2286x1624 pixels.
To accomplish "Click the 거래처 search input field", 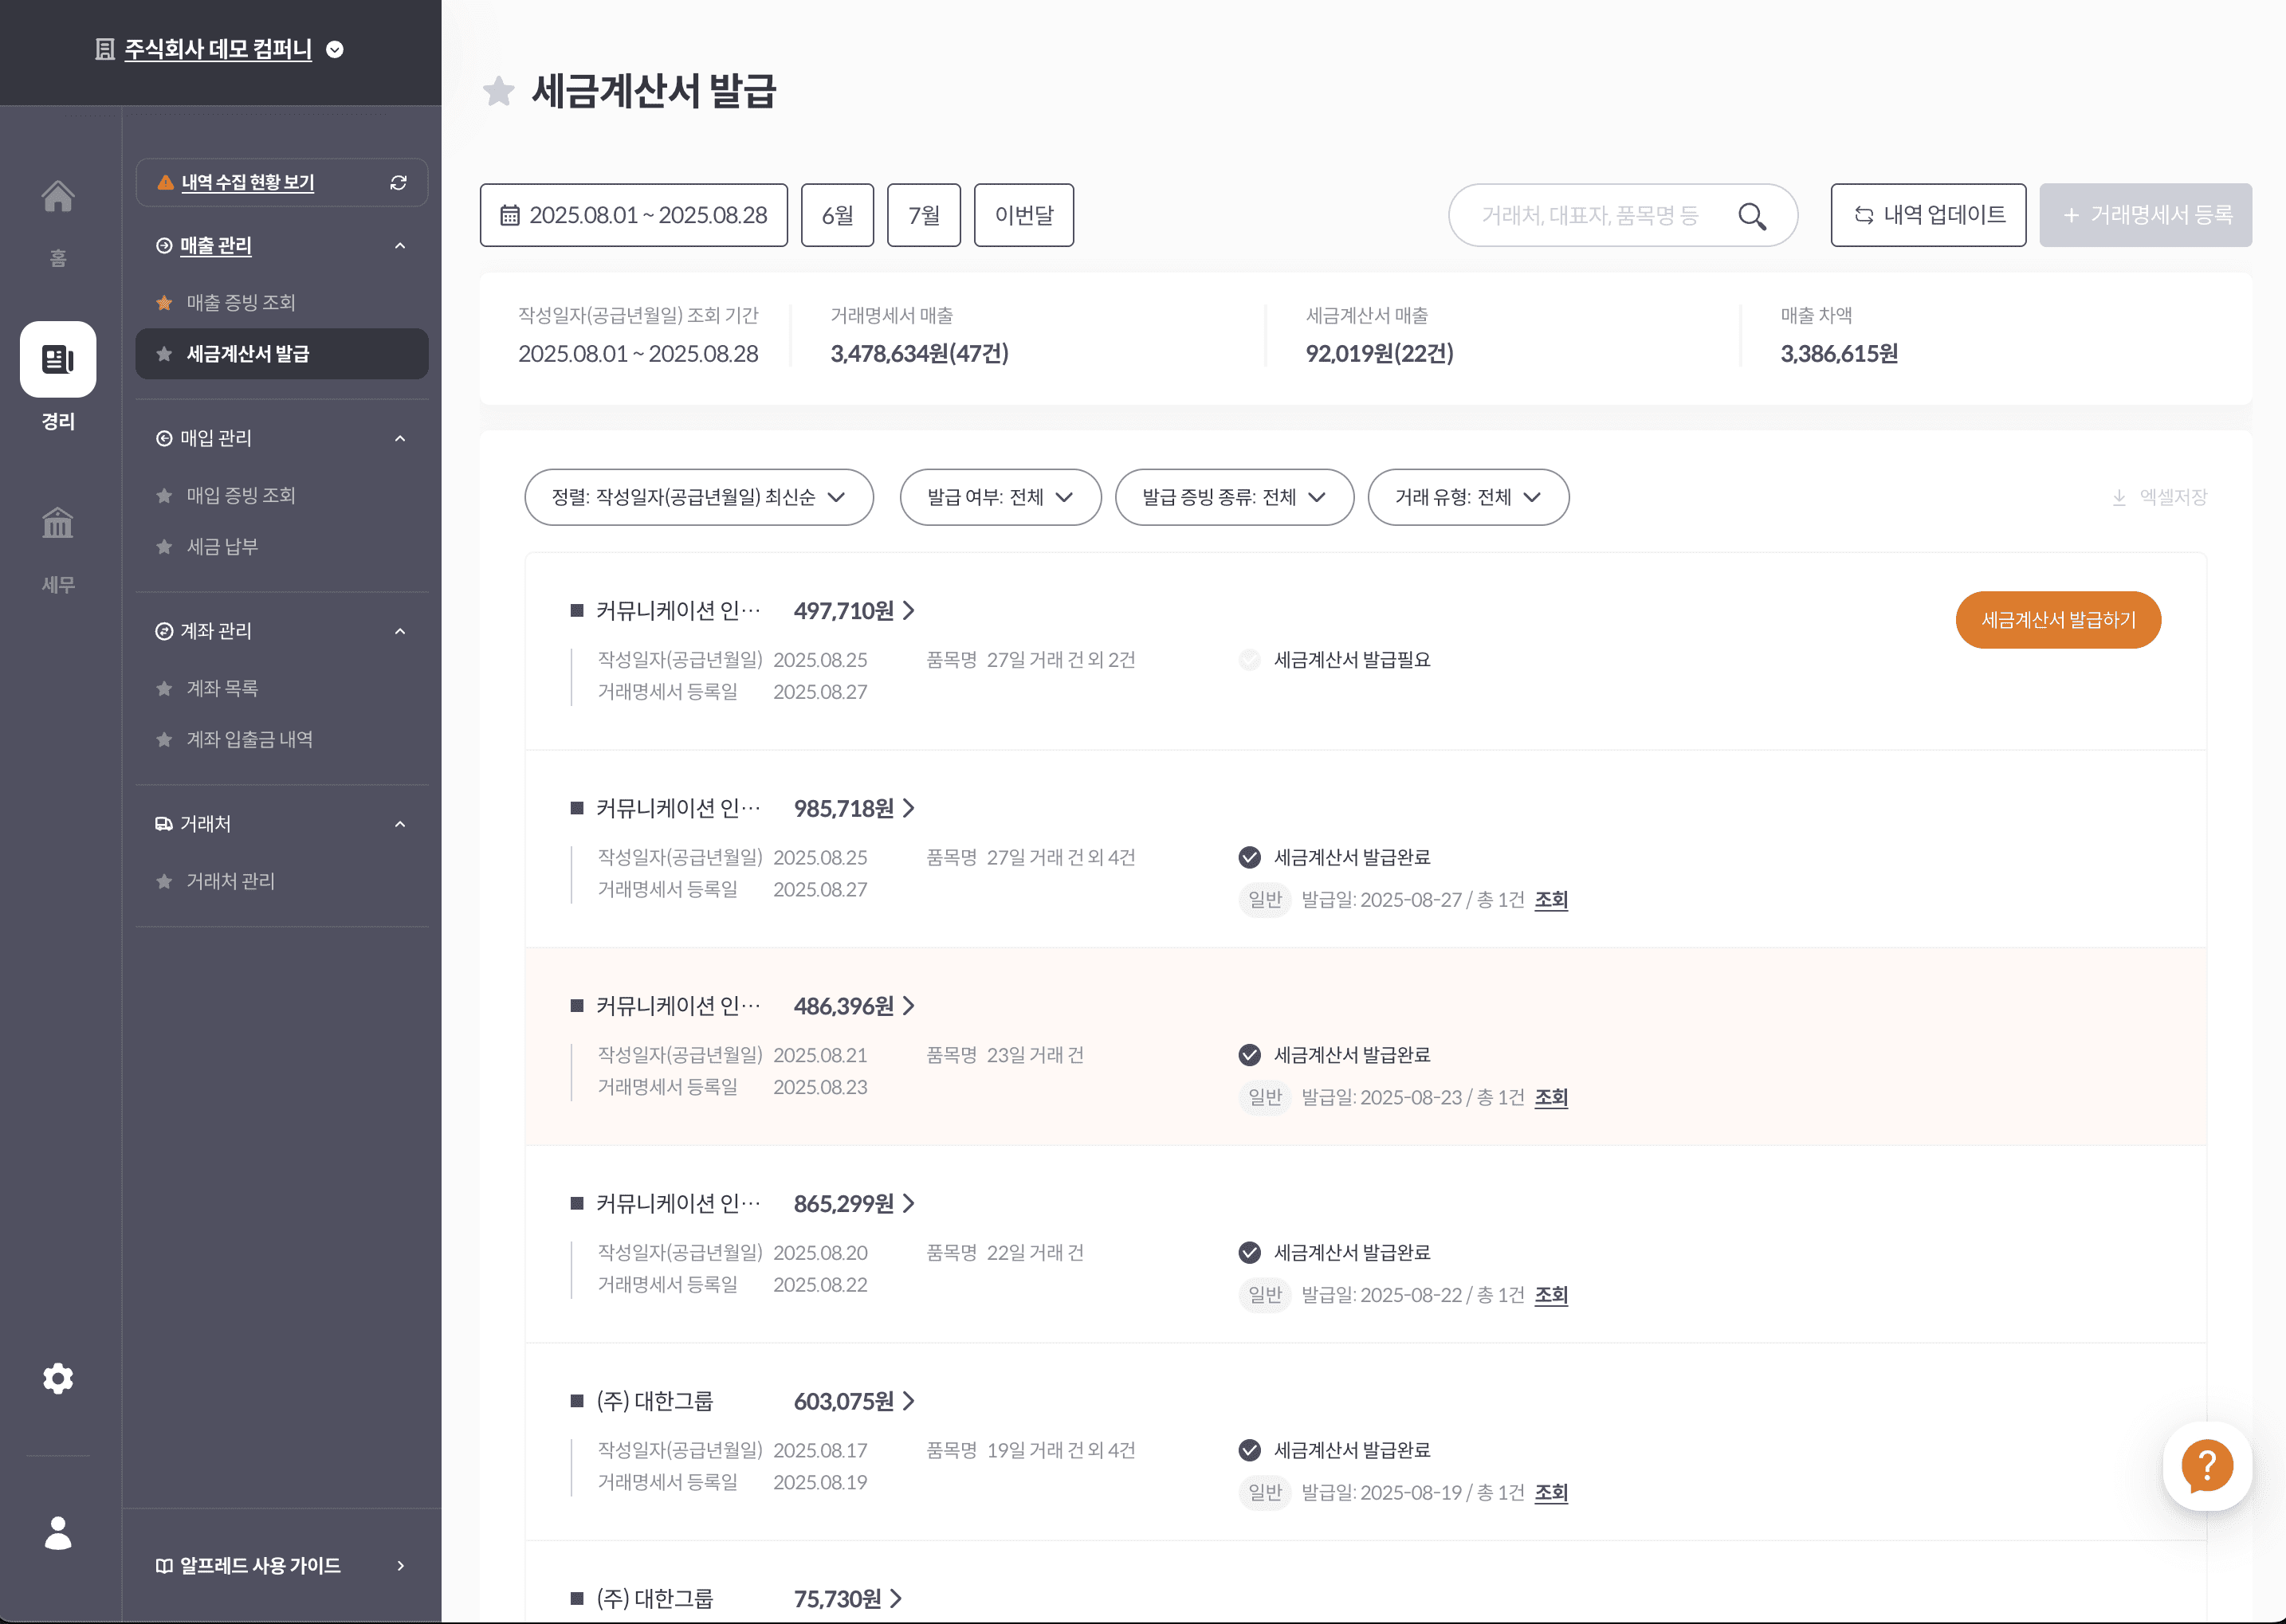I will coord(1590,215).
